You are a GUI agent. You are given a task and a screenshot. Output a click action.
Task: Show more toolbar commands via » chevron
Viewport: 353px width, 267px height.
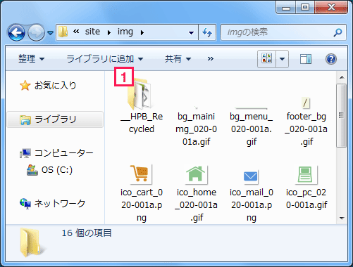(x=211, y=59)
